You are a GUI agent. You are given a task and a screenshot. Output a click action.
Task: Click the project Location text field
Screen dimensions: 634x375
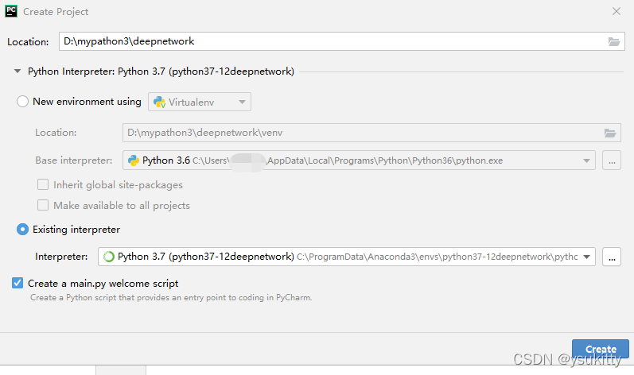pos(342,41)
